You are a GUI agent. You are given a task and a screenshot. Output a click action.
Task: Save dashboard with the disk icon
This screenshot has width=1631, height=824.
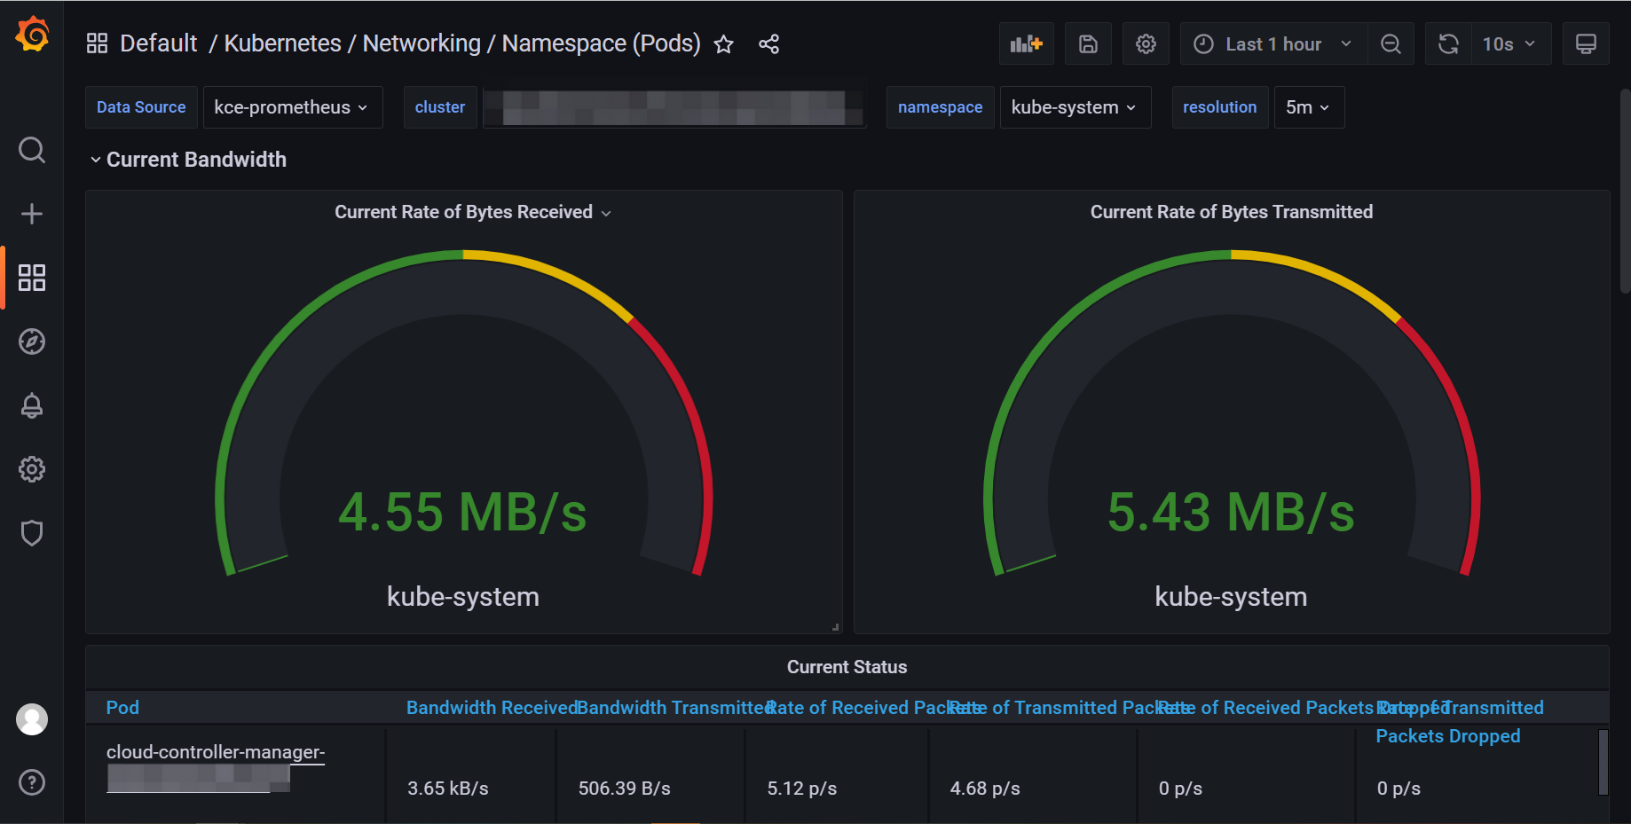(1088, 44)
